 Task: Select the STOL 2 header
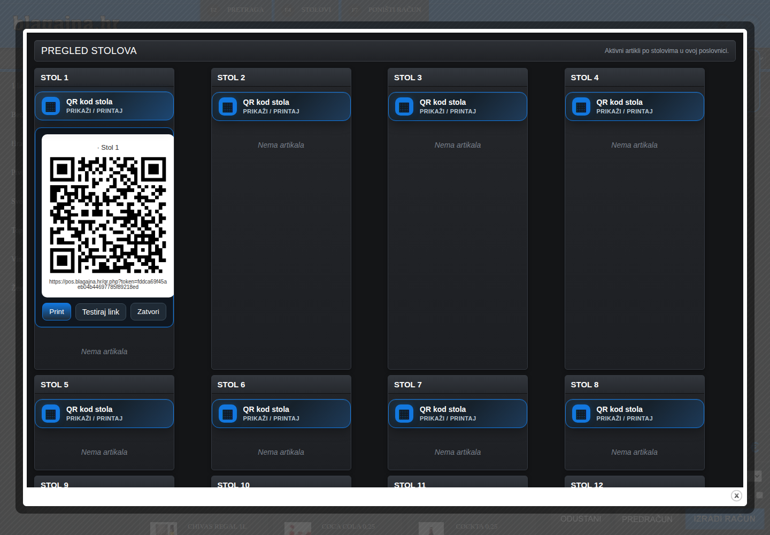click(x=281, y=78)
